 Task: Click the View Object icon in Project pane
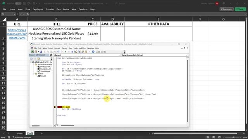point(35,59)
